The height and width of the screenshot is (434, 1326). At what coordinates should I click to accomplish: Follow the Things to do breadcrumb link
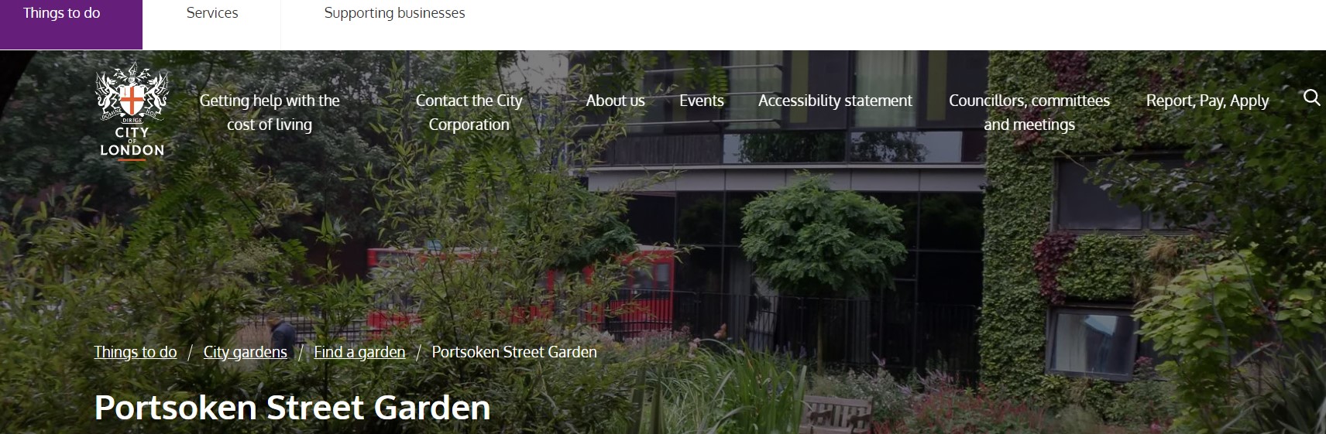click(136, 352)
